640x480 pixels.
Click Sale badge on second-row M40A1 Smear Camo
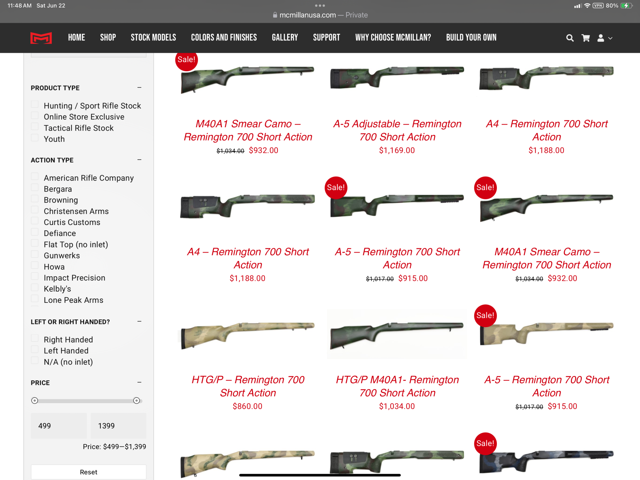[485, 187]
